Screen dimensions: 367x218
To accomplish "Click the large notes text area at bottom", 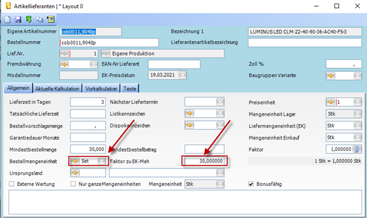I will 185,202.
